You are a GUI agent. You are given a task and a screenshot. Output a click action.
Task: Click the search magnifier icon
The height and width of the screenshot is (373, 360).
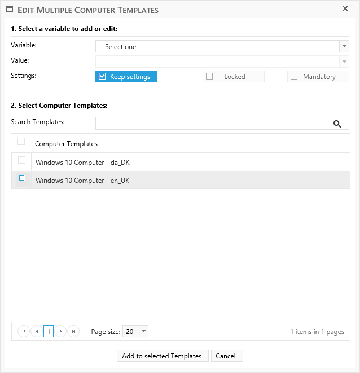337,124
